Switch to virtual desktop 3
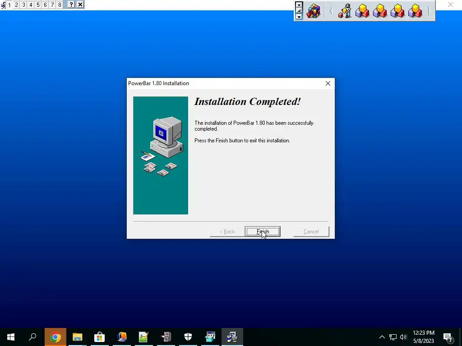 [23, 5]
